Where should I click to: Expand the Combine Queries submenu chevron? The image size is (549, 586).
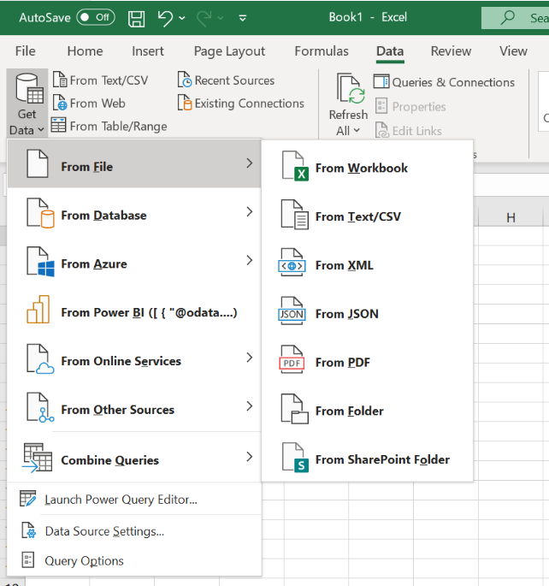(250, 456)
